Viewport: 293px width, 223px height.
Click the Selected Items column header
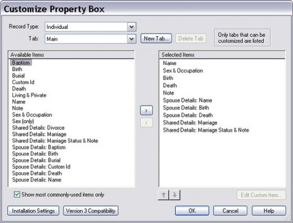222,55
